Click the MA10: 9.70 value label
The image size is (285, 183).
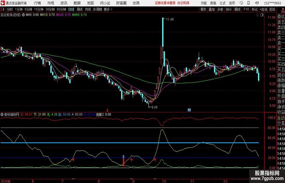point(47,15)
